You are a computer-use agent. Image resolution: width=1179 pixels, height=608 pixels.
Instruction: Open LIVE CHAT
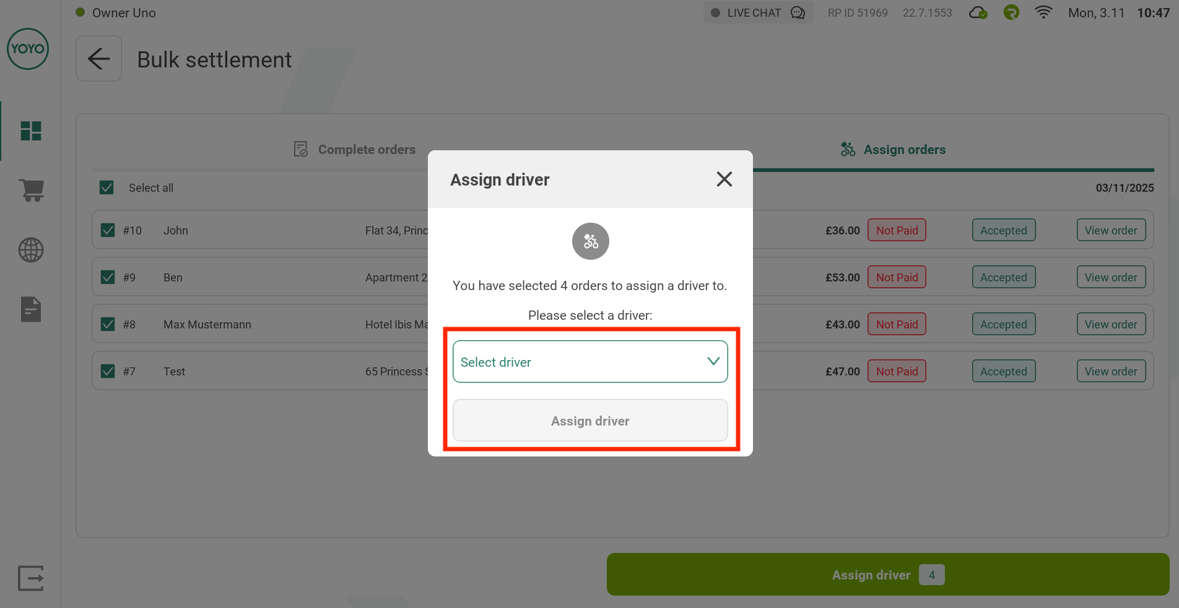758,13
